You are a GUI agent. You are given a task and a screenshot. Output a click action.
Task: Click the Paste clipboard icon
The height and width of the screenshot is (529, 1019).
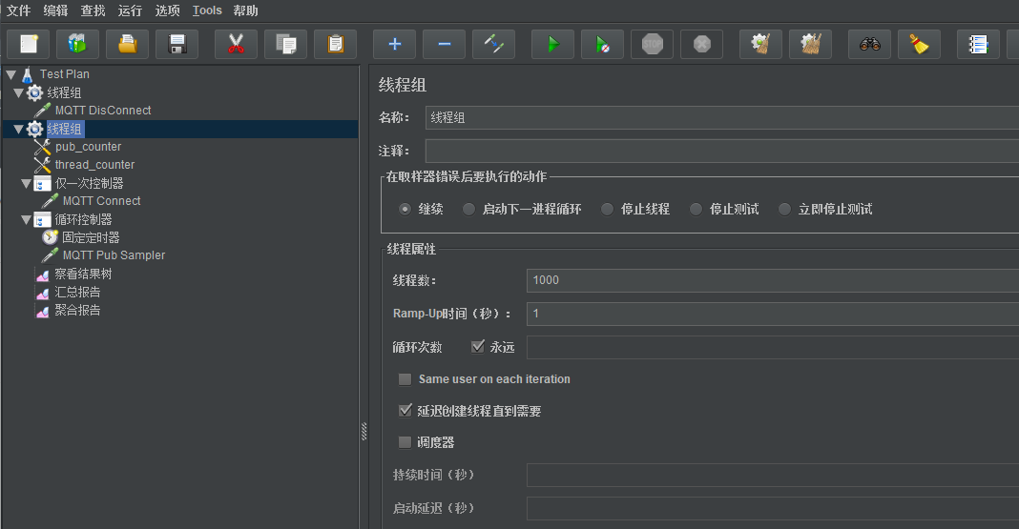pyautogui.click(x=335, y=44)
